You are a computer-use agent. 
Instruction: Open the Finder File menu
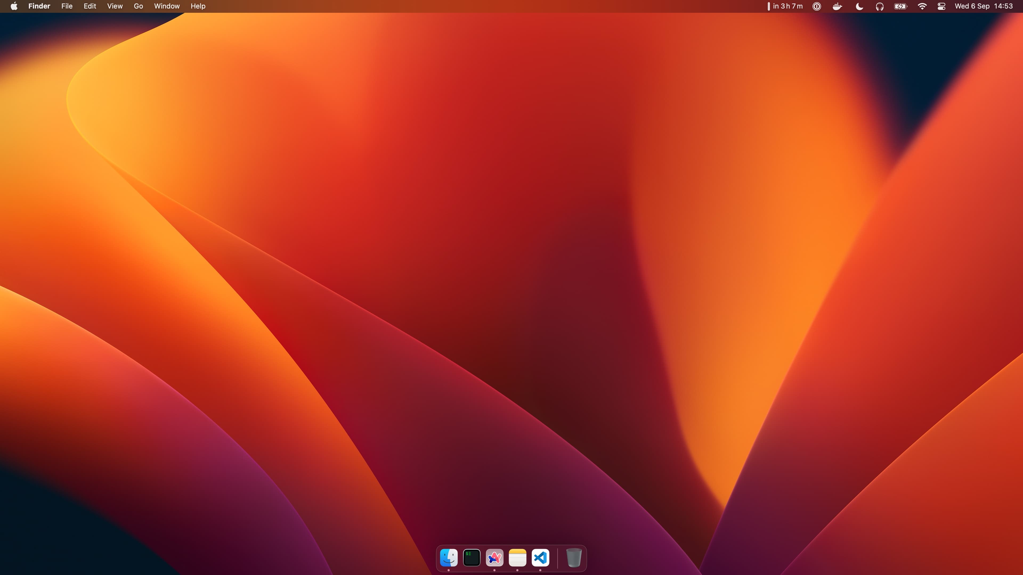click(x=66, y=6)
